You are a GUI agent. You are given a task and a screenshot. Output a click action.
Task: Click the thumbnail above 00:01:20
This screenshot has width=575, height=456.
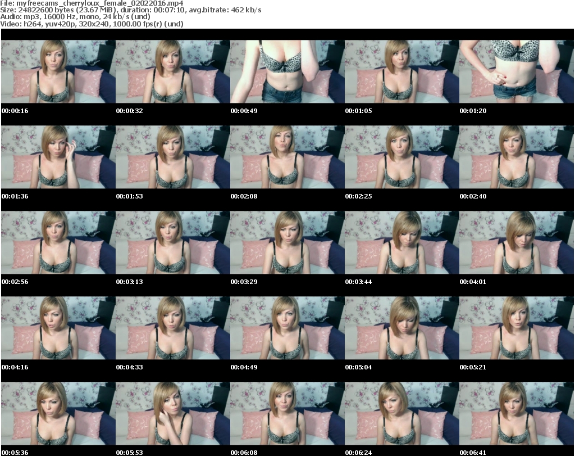coord(517,71)
